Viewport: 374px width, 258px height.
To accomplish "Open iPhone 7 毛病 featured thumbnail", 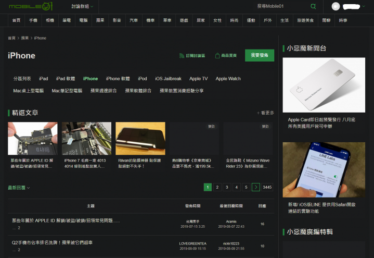I will pos(86,139).
